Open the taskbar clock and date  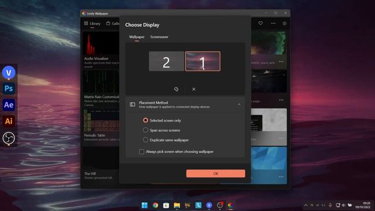click(363, 205)
